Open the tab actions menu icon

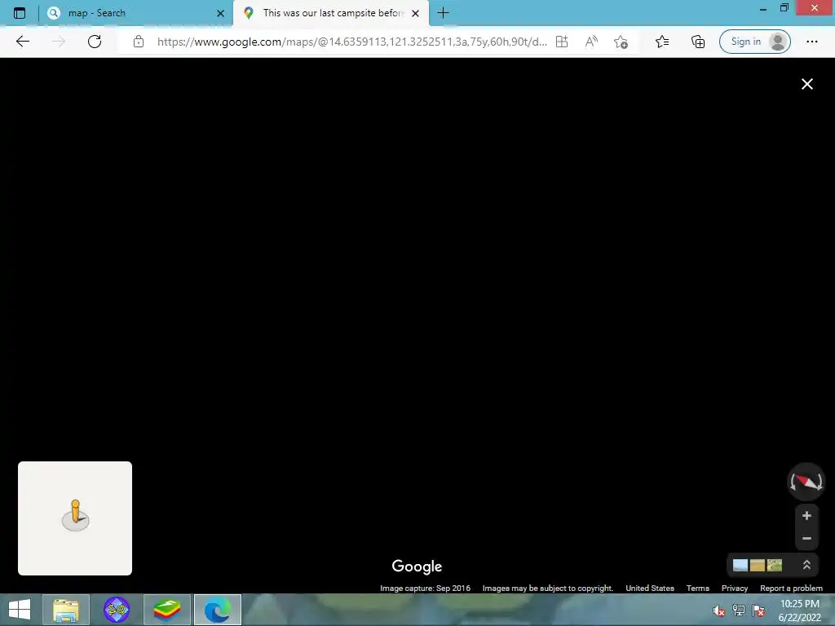20,13
